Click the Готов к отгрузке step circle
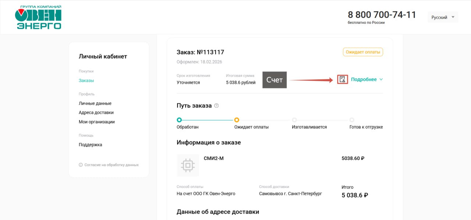The image size is (471, 220). click(352, 120)
